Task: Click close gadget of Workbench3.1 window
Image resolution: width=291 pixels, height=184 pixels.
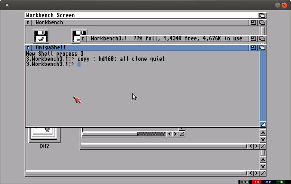Action: pos(83,39)
